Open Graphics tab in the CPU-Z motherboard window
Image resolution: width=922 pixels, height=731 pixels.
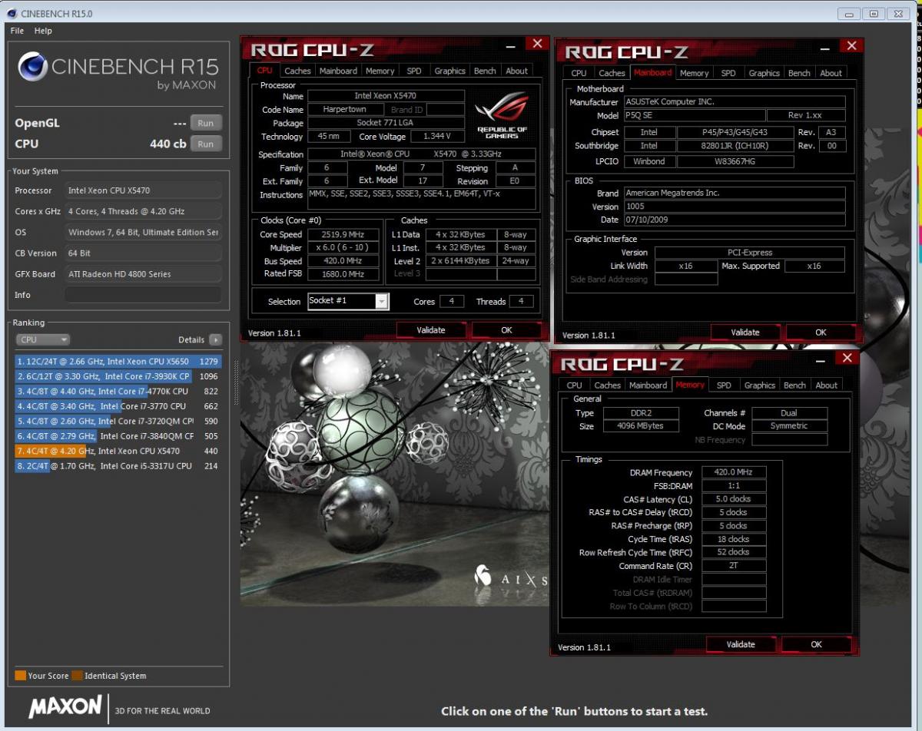pos(764,73)
